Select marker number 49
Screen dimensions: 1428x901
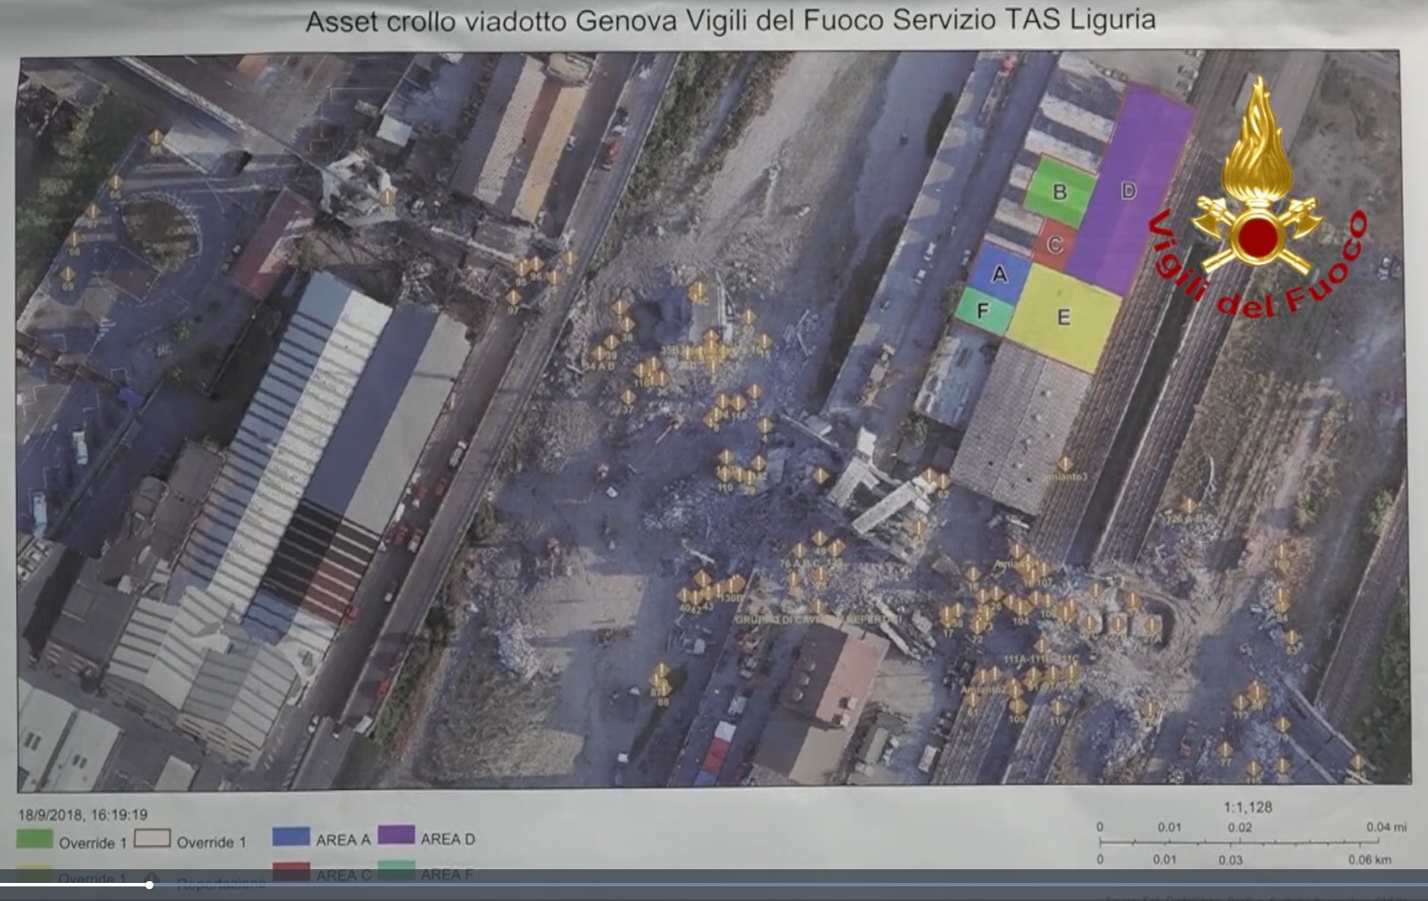pyautogui.click(x=819, y=539)
